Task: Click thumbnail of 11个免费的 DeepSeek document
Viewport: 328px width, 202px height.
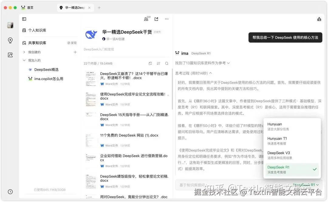Action: [91, 140]
